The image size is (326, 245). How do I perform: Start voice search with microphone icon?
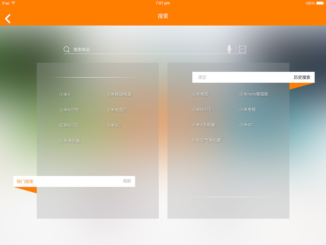click(x=229, y=49)
